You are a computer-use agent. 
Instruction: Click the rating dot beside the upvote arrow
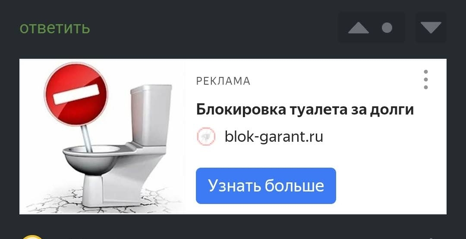click(x=387, y=28)
